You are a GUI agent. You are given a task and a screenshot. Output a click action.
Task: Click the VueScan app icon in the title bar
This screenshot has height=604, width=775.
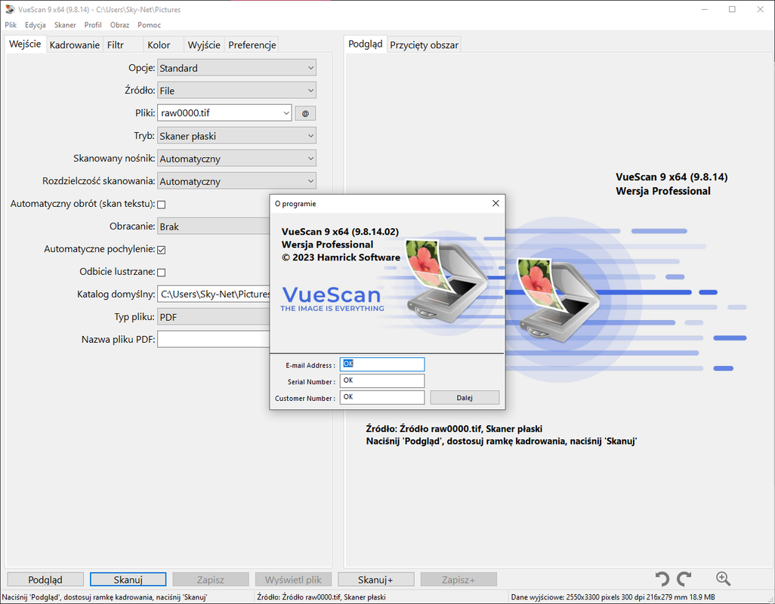pos(9,9)
